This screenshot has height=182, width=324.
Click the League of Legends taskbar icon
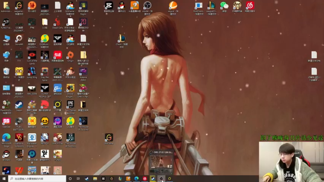tap(120, 178)
